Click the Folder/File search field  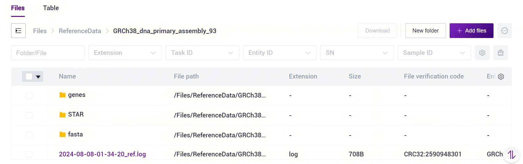[48, 53]
